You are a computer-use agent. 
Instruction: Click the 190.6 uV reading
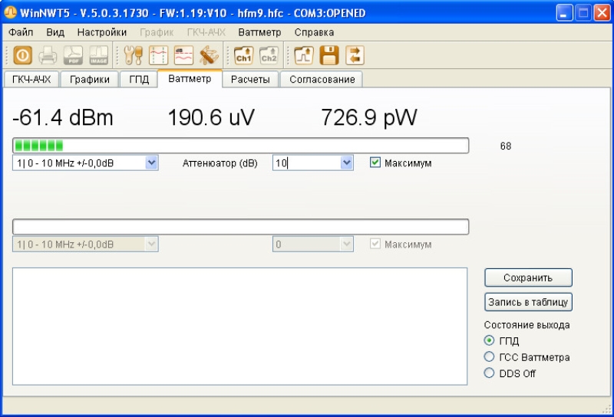coord(211,117)
